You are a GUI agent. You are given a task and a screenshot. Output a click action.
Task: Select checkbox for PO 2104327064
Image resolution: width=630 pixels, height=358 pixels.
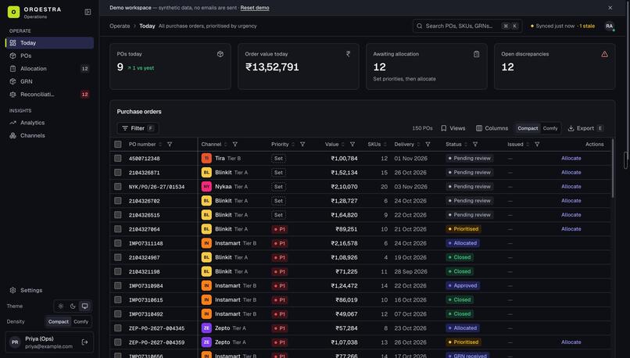pyautogui.click(x=118, y=229)
